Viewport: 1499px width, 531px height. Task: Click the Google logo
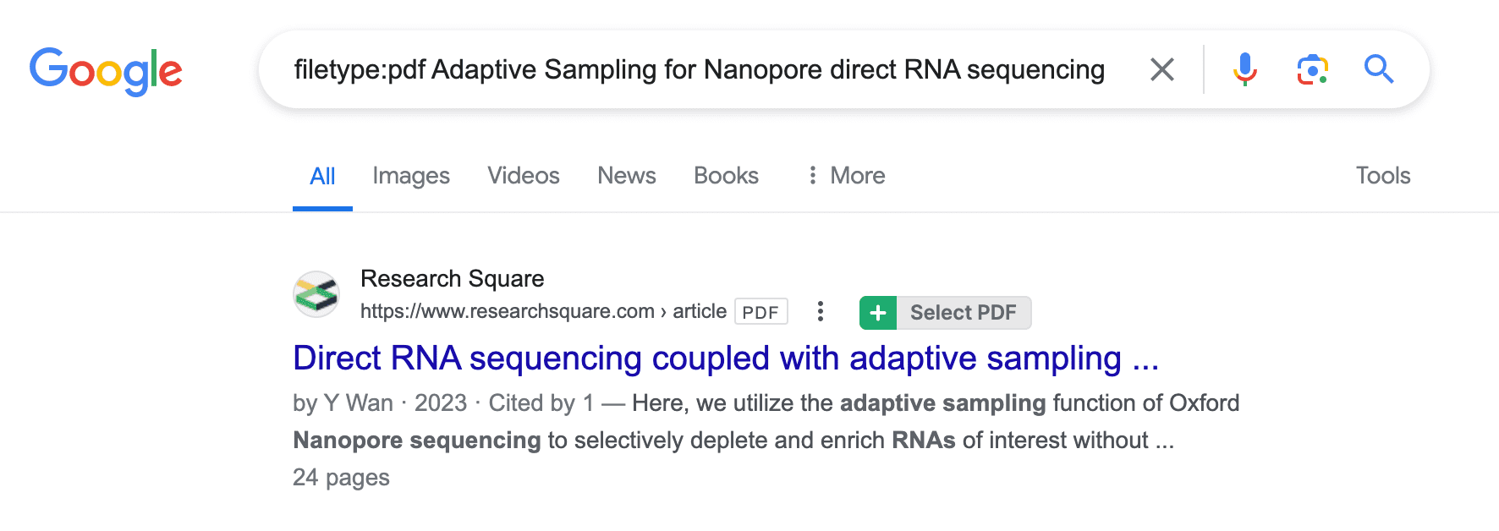(x=106, y=70)
